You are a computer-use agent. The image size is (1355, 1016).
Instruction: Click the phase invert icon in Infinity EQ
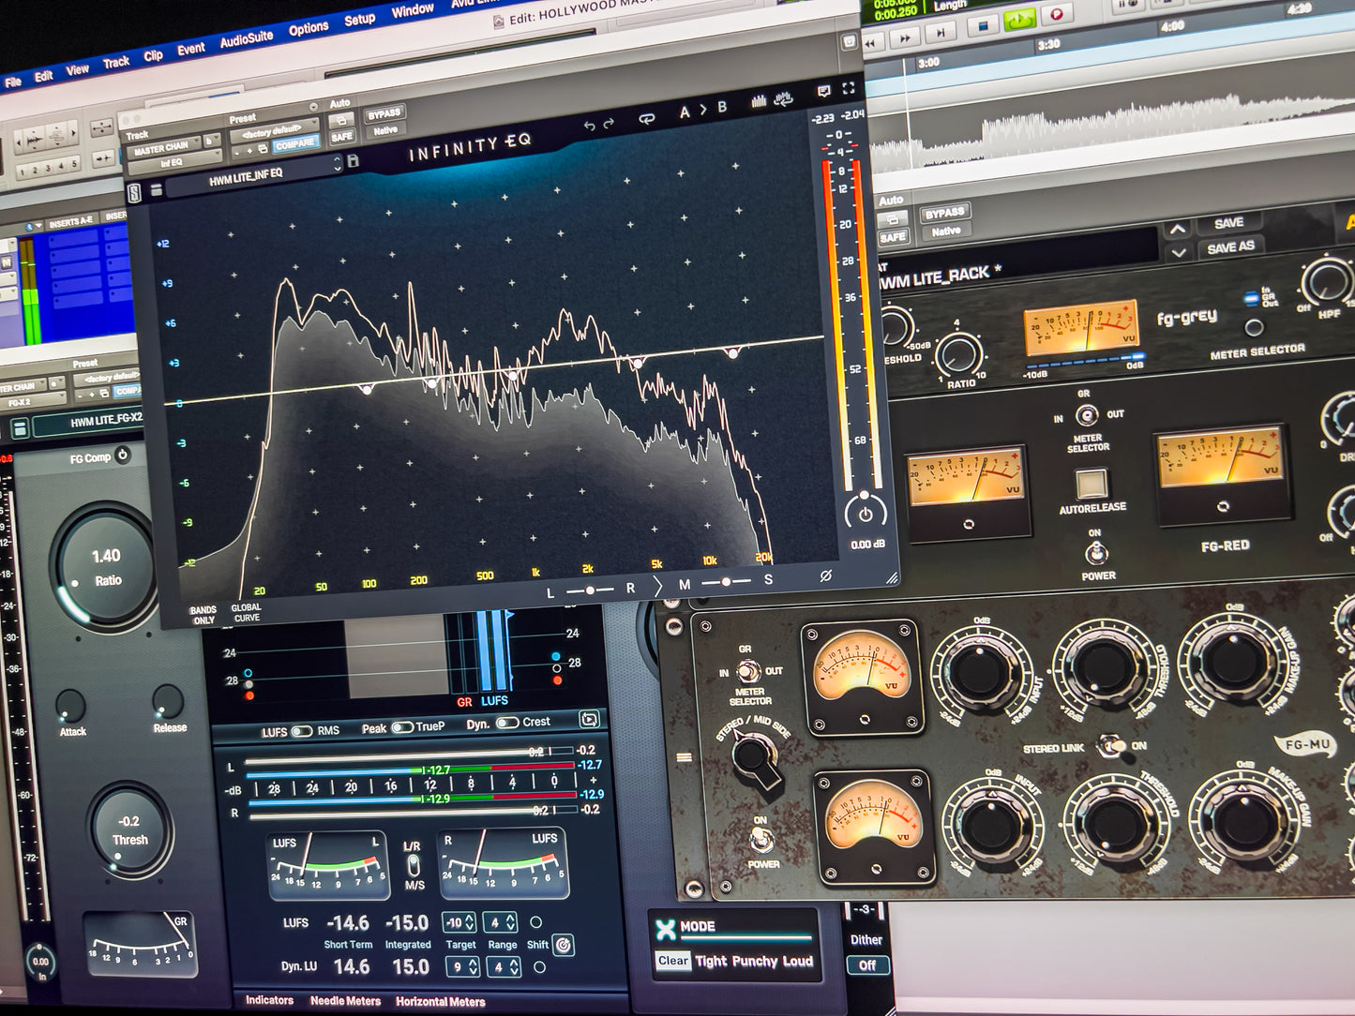click(x=825, y=575)
